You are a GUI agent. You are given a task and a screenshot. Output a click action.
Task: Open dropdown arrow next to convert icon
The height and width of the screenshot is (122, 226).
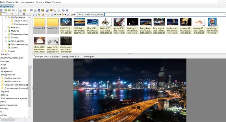pos(17,10)
